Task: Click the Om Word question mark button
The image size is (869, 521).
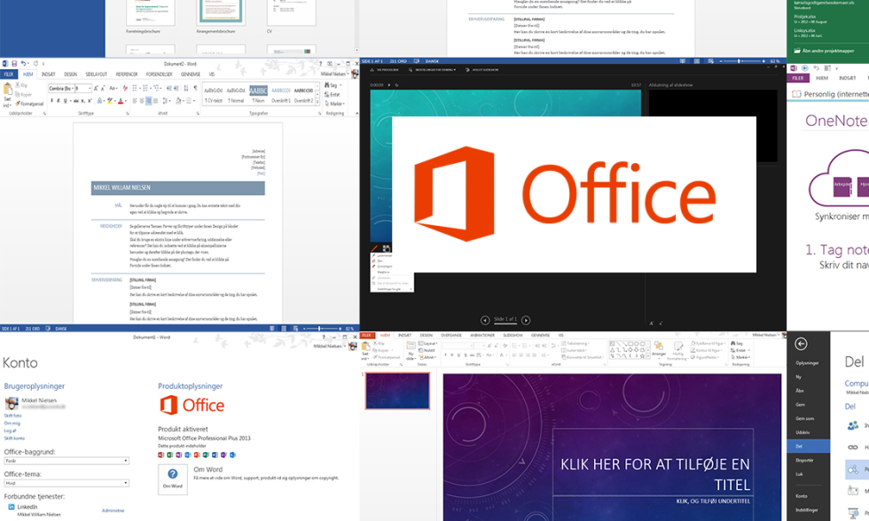Action: (x=172, y=479)
